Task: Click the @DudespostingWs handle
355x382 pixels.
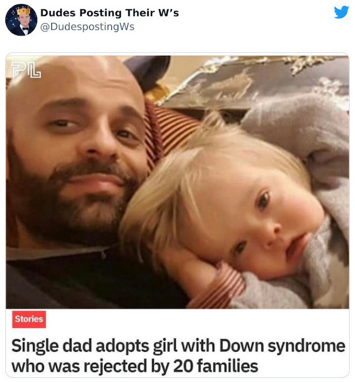Action: 88,27
